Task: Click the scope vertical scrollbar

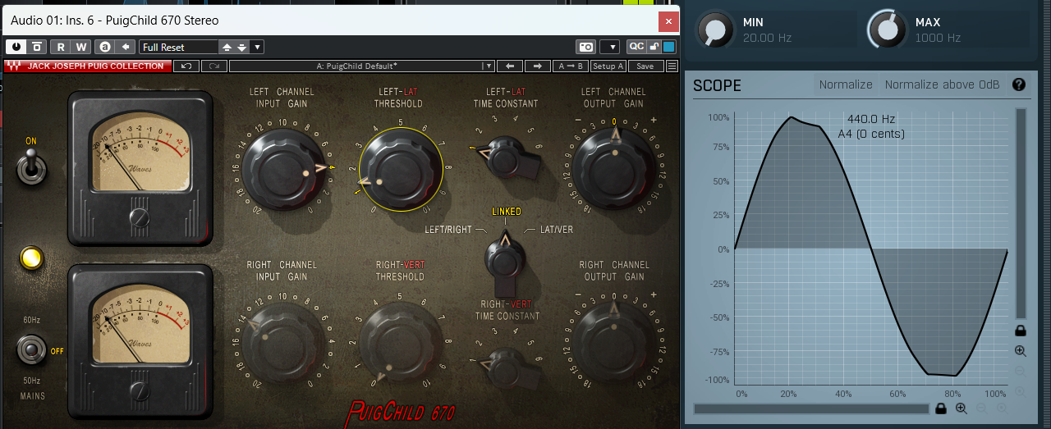Action: click(x=1021, y=213)
